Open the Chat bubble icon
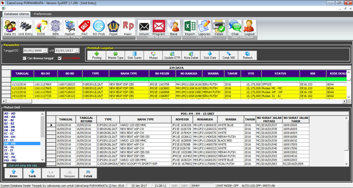The width and height of the screenshot is (353, 188). pyautogui.click(x=235, y=27)
